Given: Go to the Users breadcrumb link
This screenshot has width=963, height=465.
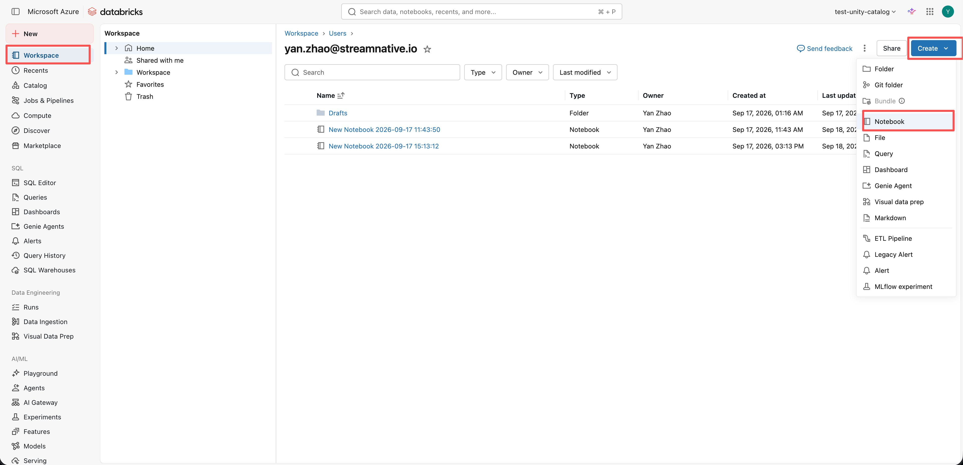Looking at the screenshot, I should point(337,33).
